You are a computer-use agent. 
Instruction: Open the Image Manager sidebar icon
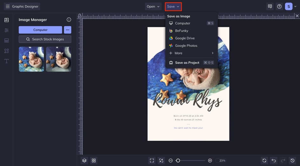point(6,20)
